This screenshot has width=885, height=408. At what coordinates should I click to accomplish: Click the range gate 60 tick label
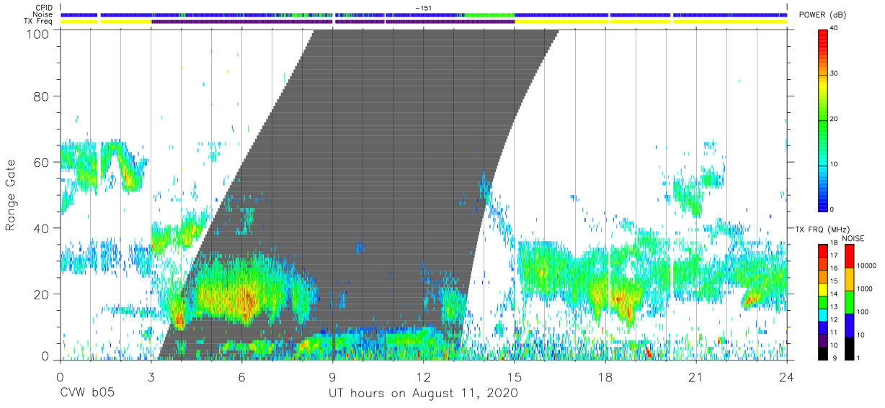pyautogui.click(x=43, y=162)
